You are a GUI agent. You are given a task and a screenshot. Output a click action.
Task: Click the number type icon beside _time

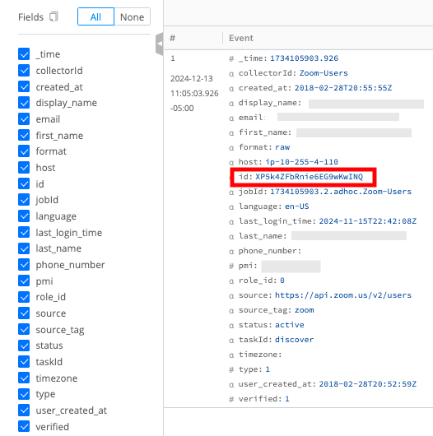[x=231, y=58]
